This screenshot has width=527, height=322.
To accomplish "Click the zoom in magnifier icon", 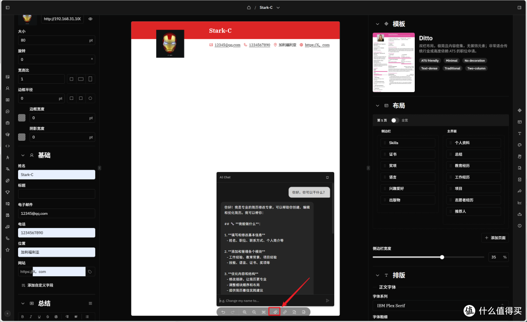I will click(244, 312).
